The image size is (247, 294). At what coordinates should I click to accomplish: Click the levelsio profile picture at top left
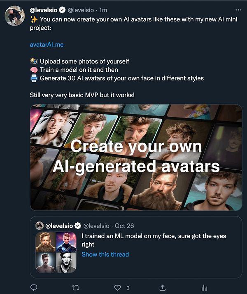click(x=14, y=16)
